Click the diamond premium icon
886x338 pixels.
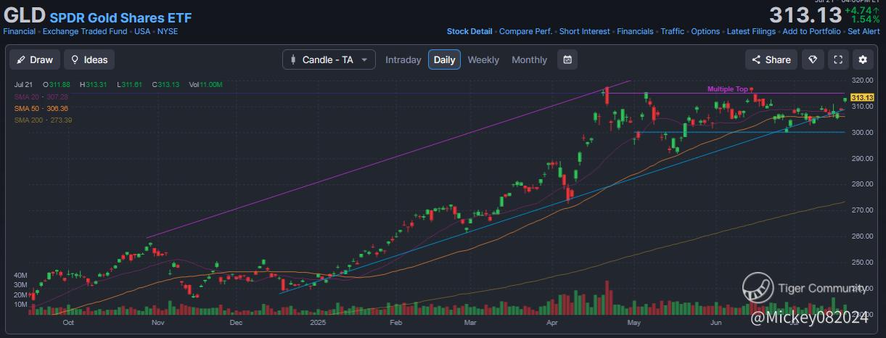(x=813, y=59)
